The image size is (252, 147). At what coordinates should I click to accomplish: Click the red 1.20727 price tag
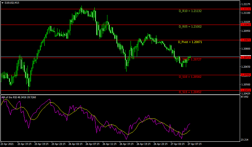pos(246,58)
